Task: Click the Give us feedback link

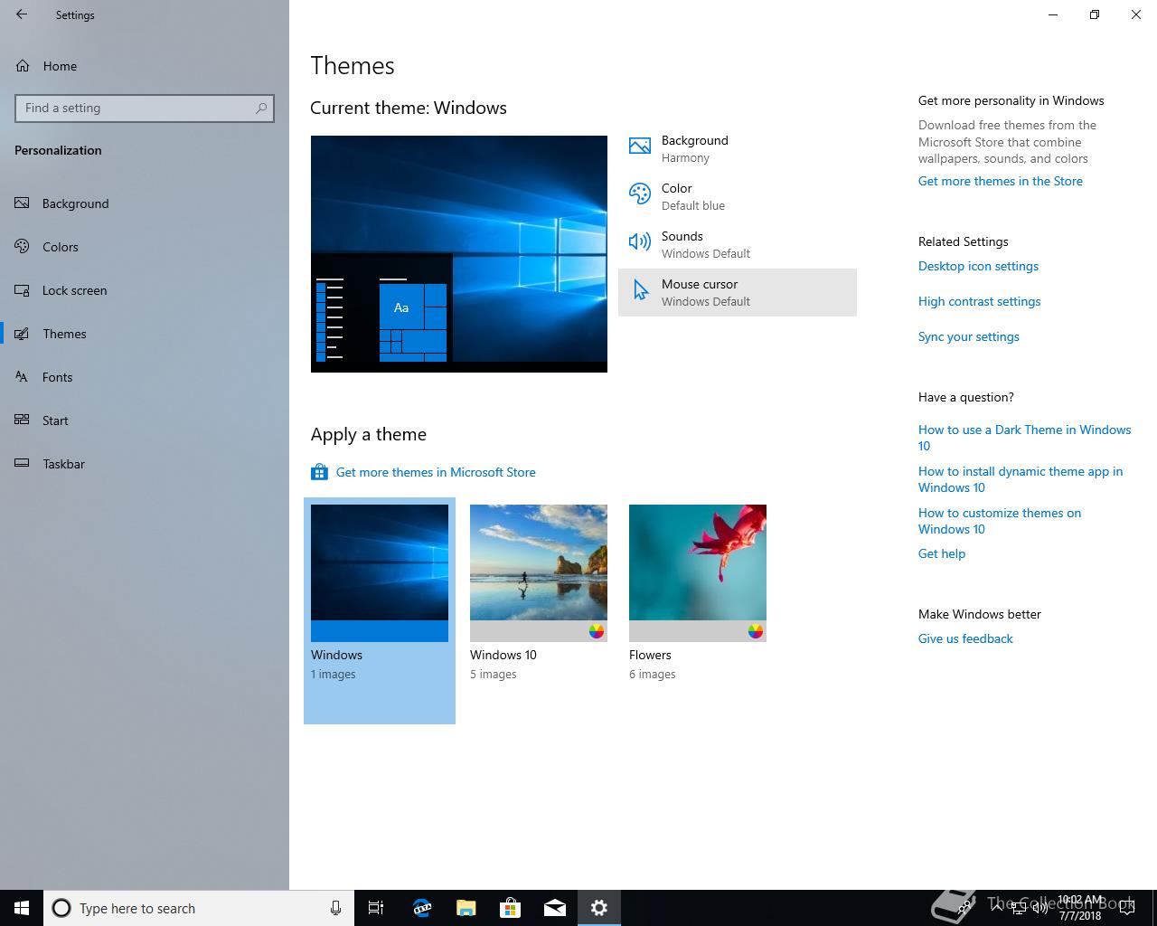Action: 965,638
